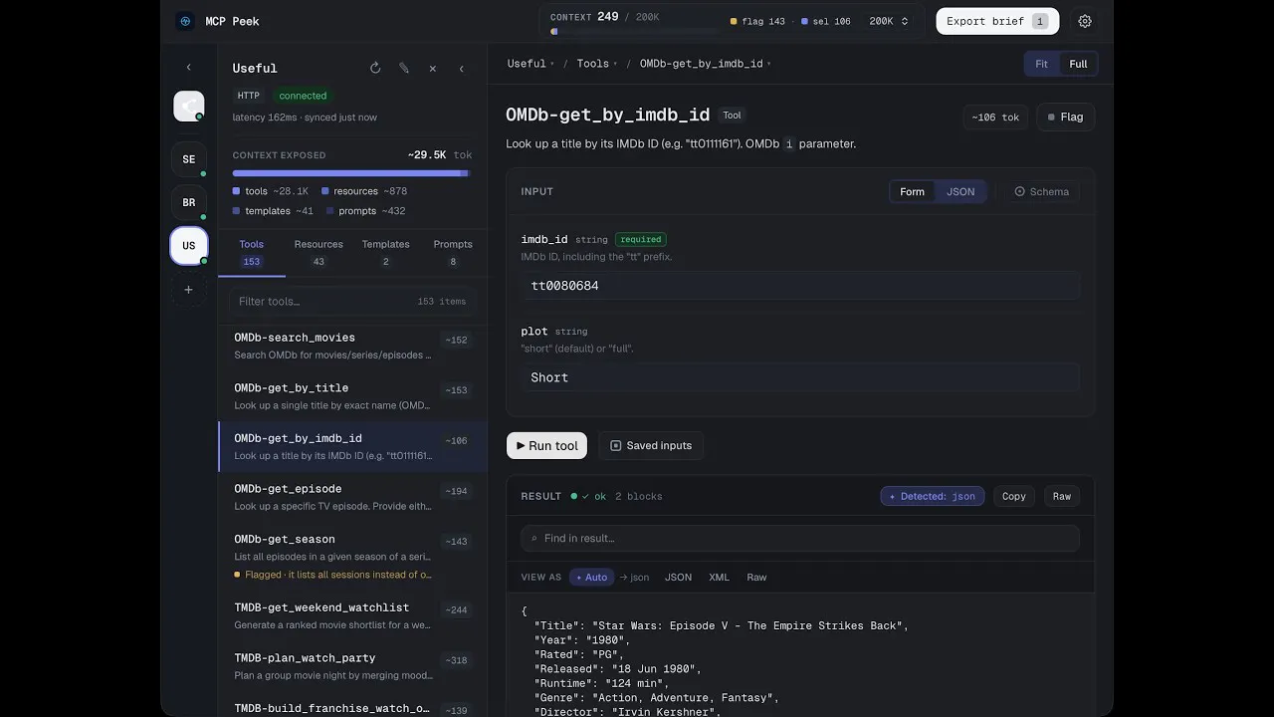1274x717 pixels.
Task: Click the tools ~28.1K legend entry
Action: click(271, 191)
